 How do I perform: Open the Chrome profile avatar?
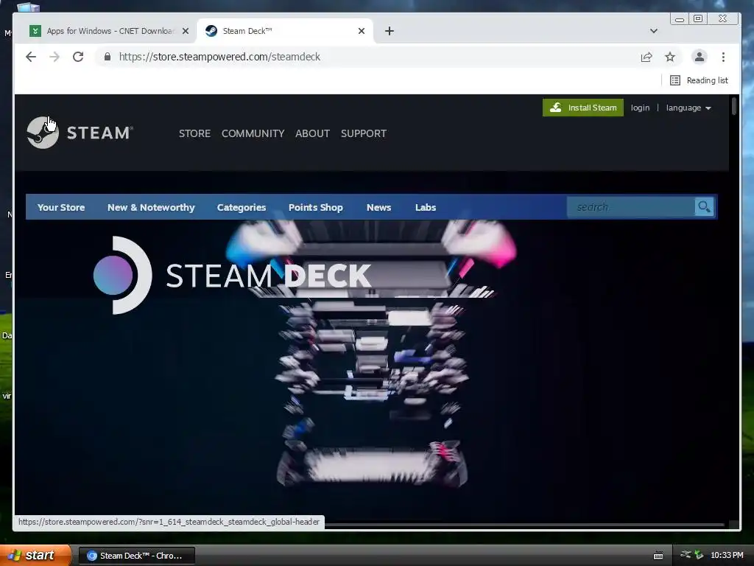click(700, 57)
